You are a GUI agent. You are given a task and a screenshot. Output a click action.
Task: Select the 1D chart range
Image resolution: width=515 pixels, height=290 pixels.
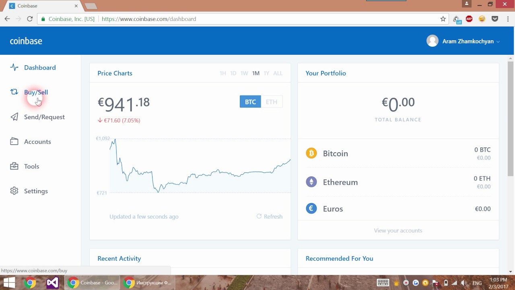pos(233,73)
